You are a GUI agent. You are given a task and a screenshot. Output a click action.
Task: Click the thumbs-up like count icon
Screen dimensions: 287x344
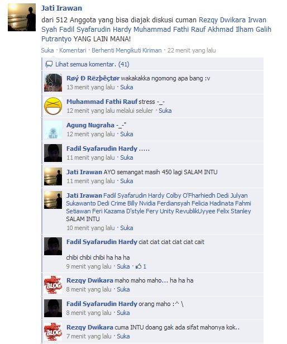pos(138,266)
